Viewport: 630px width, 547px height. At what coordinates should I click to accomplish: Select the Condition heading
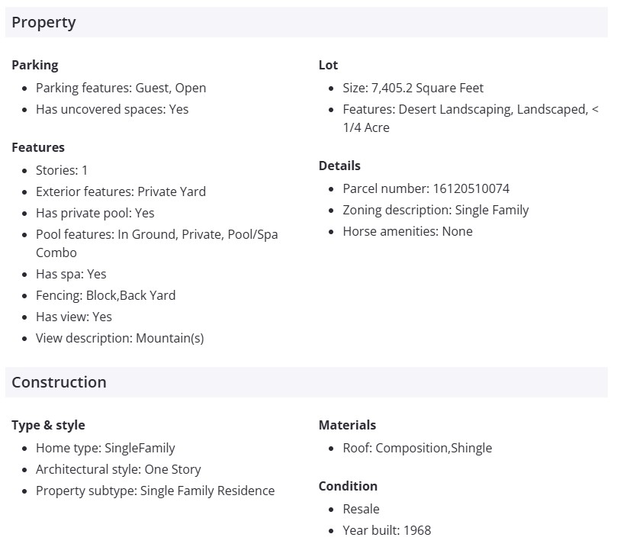pyautogui.click(x=348, y=486)
